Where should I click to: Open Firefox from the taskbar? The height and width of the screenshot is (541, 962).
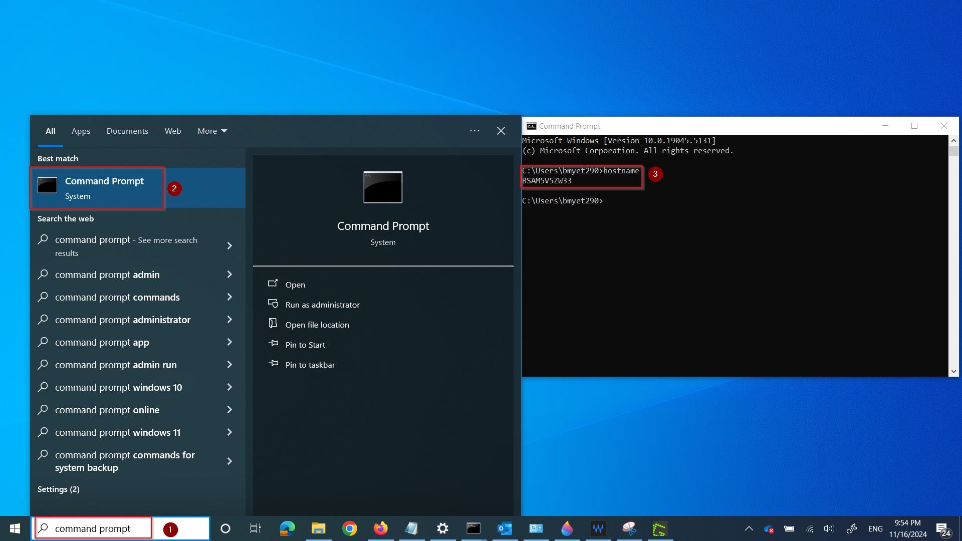381,528
